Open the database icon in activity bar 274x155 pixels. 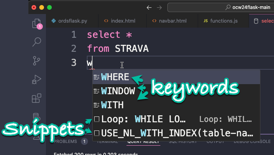tap(37, 116)
